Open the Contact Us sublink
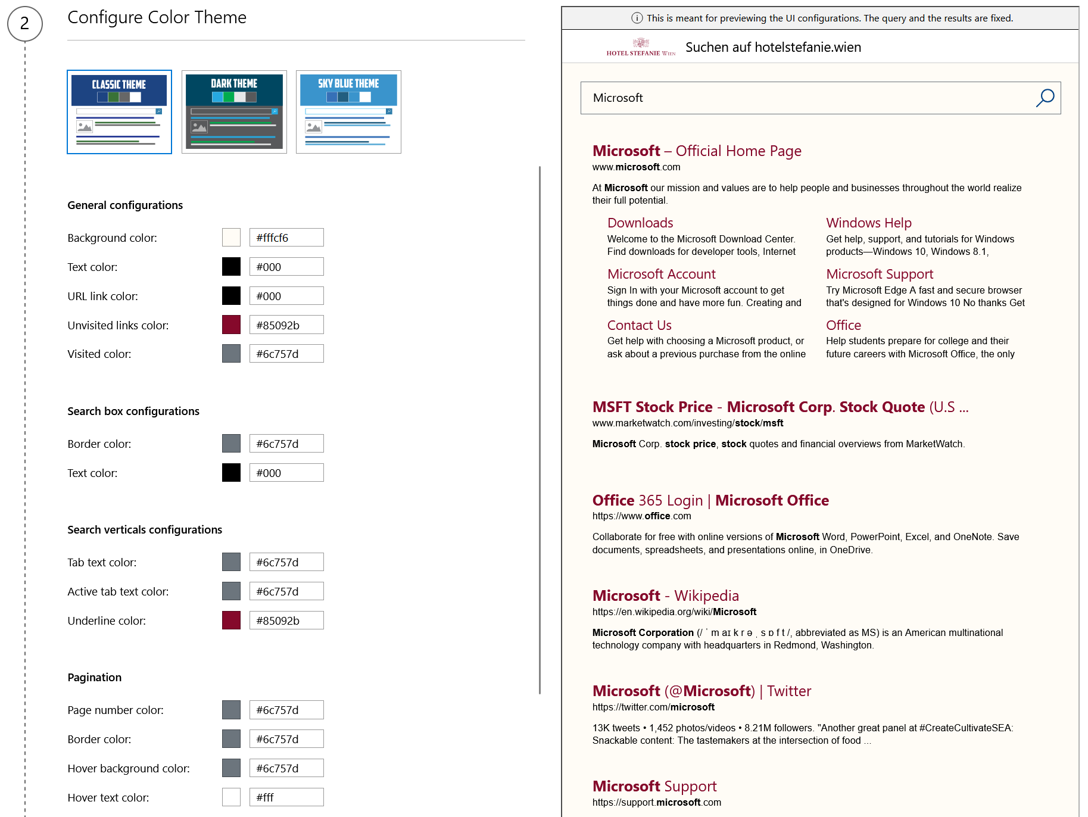Image resolution: width=1088 pixels, height=817 pixels. [x=640, y=325]
